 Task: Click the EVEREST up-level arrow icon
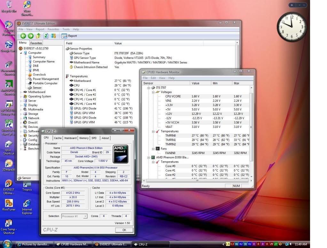(38, 36)
